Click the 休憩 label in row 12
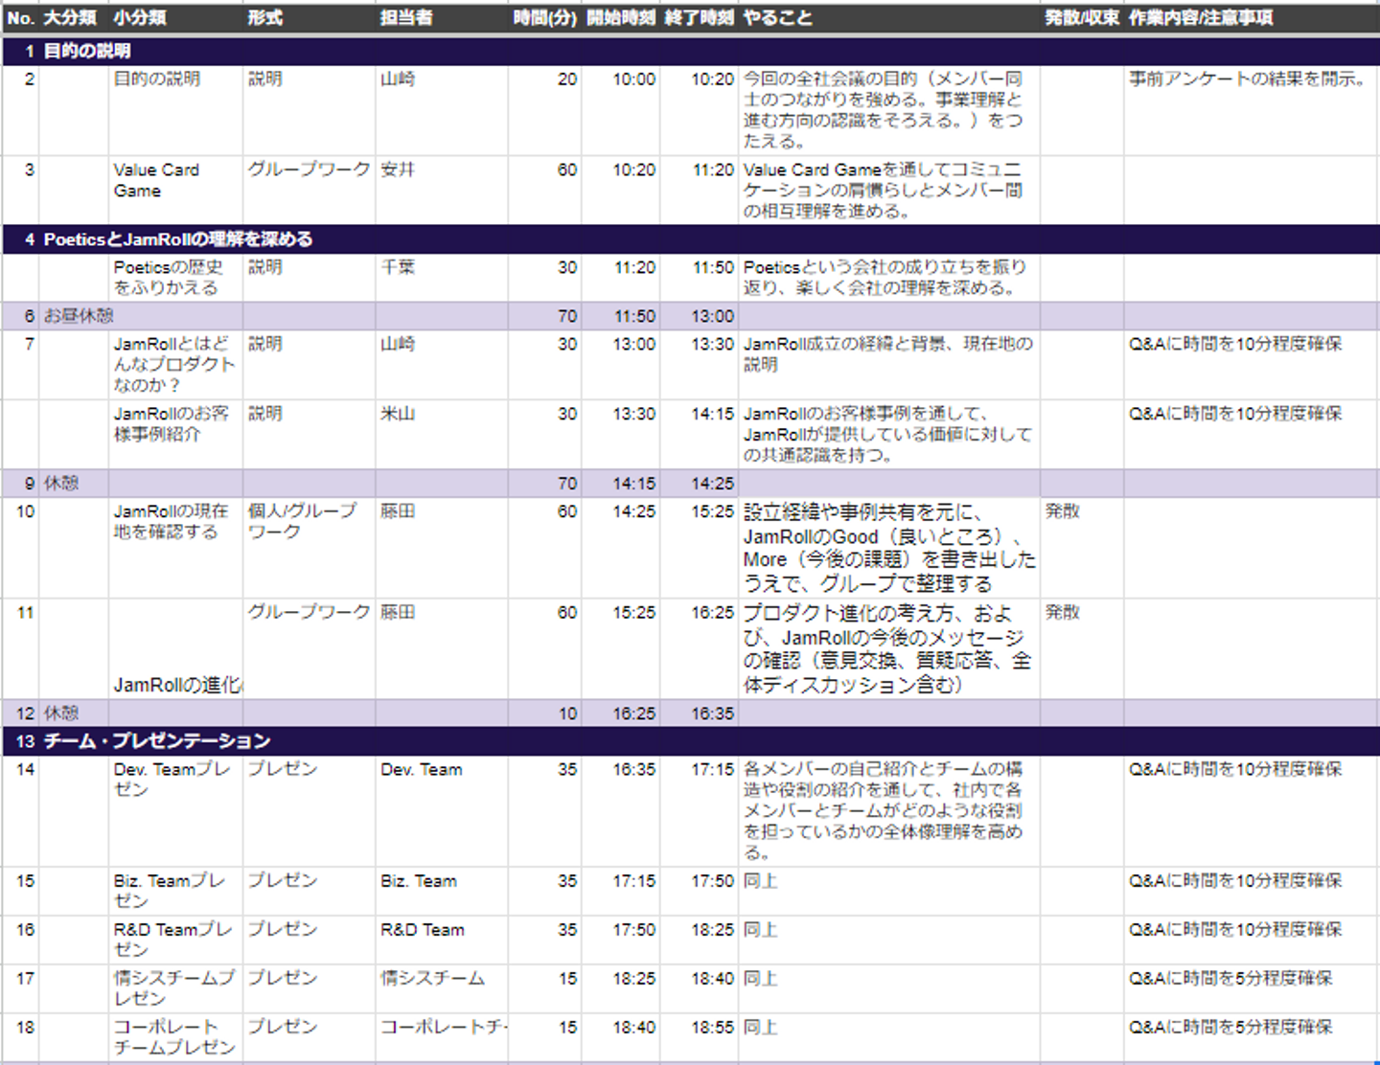The width and height of the screenshot is (1380, 1065). pyautogui.click(x=61, y=713)
